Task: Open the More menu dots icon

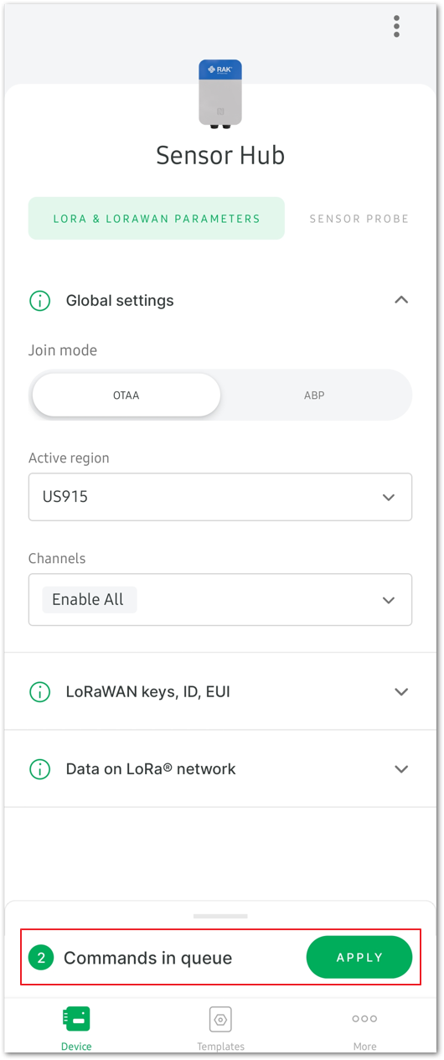Action: point(364,1019)
